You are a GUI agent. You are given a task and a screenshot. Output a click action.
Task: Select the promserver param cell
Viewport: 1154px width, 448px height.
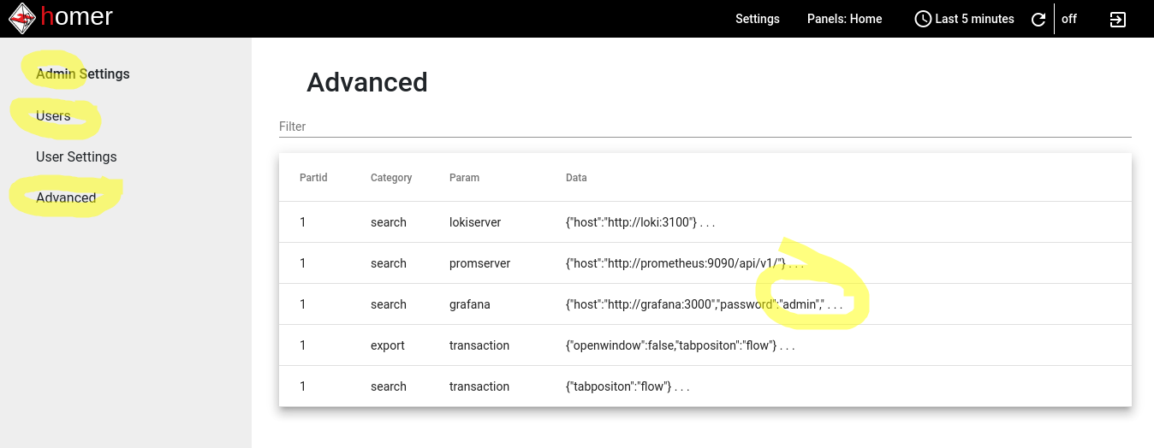tap(479, 263)
